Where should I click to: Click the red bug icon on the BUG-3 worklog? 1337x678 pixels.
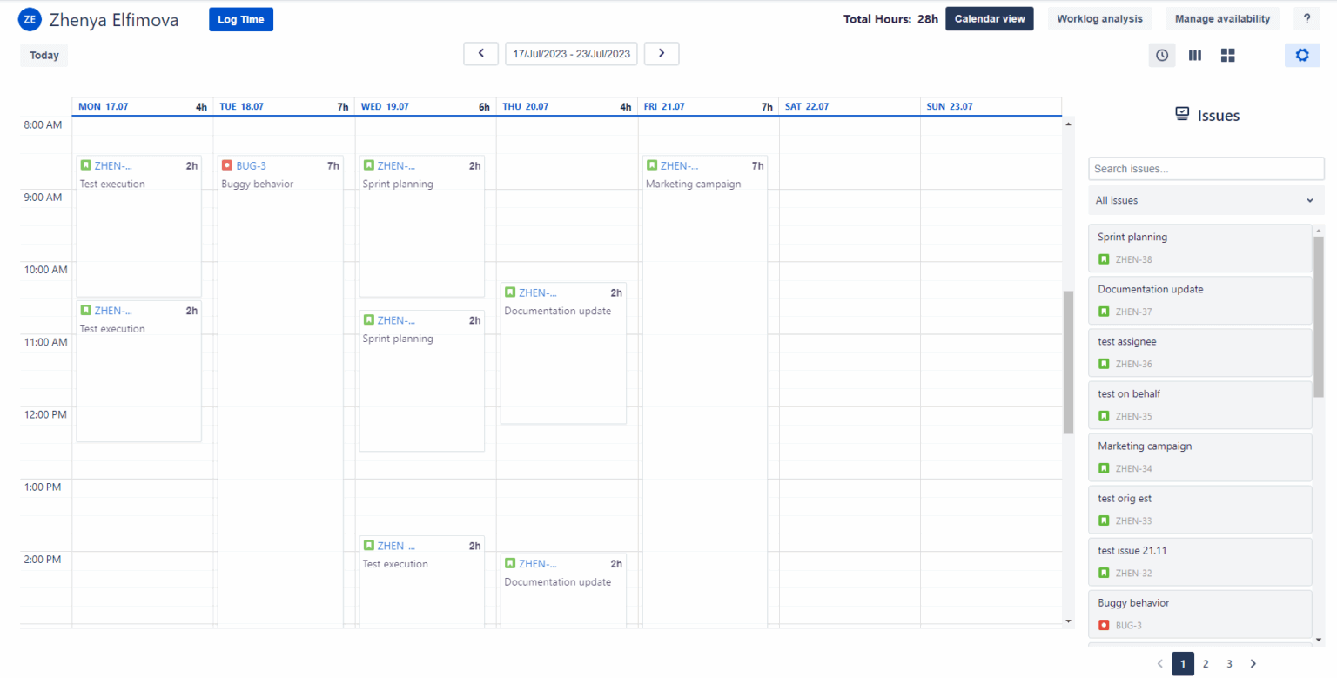pos(227,165)
